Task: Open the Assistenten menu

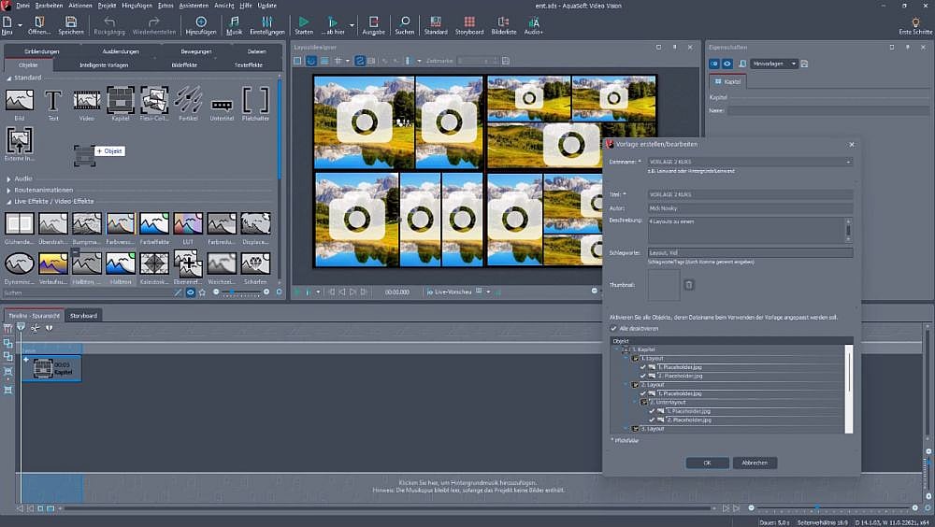Action: tap(194, 6)
